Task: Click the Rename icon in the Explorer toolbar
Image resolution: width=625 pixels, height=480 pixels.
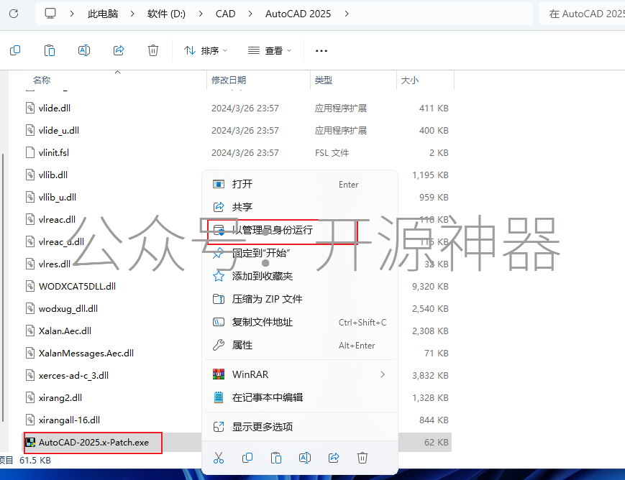Action: click(x=84, y=50)
